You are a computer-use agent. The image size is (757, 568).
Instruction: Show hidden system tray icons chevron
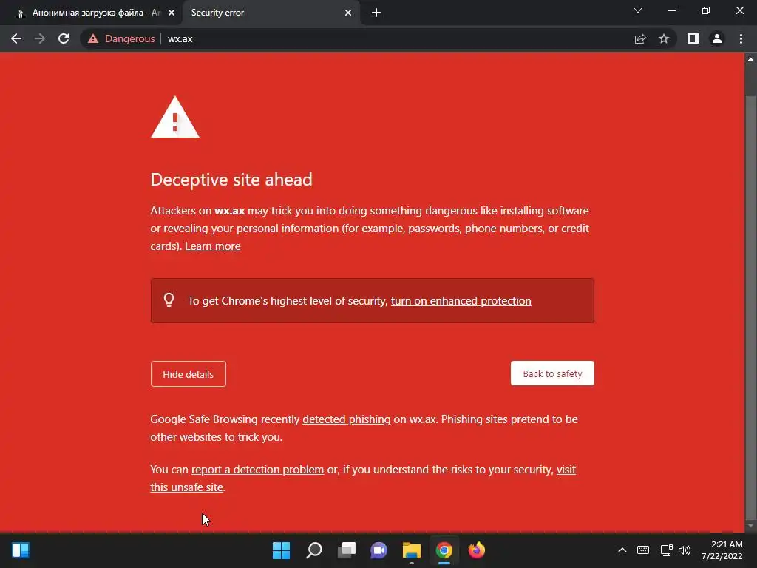(622, 550)
